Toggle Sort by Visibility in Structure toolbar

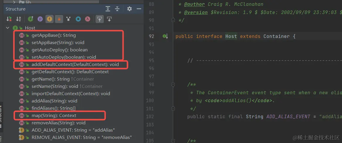coord(9,19)
